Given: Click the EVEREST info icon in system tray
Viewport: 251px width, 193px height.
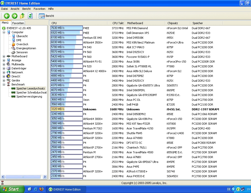Looking at the screenshot, I should pyautogui.click(x=238, y=189).
